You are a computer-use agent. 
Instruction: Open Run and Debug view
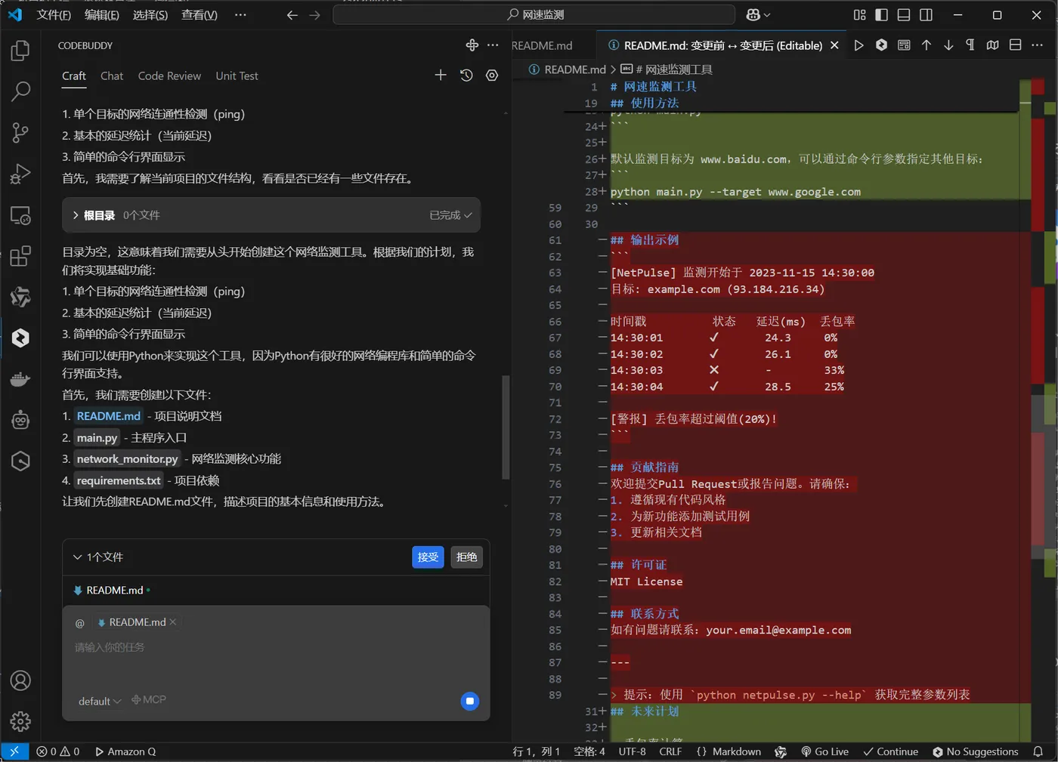click(x=20, y=174)
